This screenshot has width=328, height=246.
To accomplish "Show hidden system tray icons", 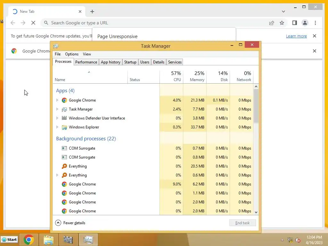I will (x=282, y=240).
